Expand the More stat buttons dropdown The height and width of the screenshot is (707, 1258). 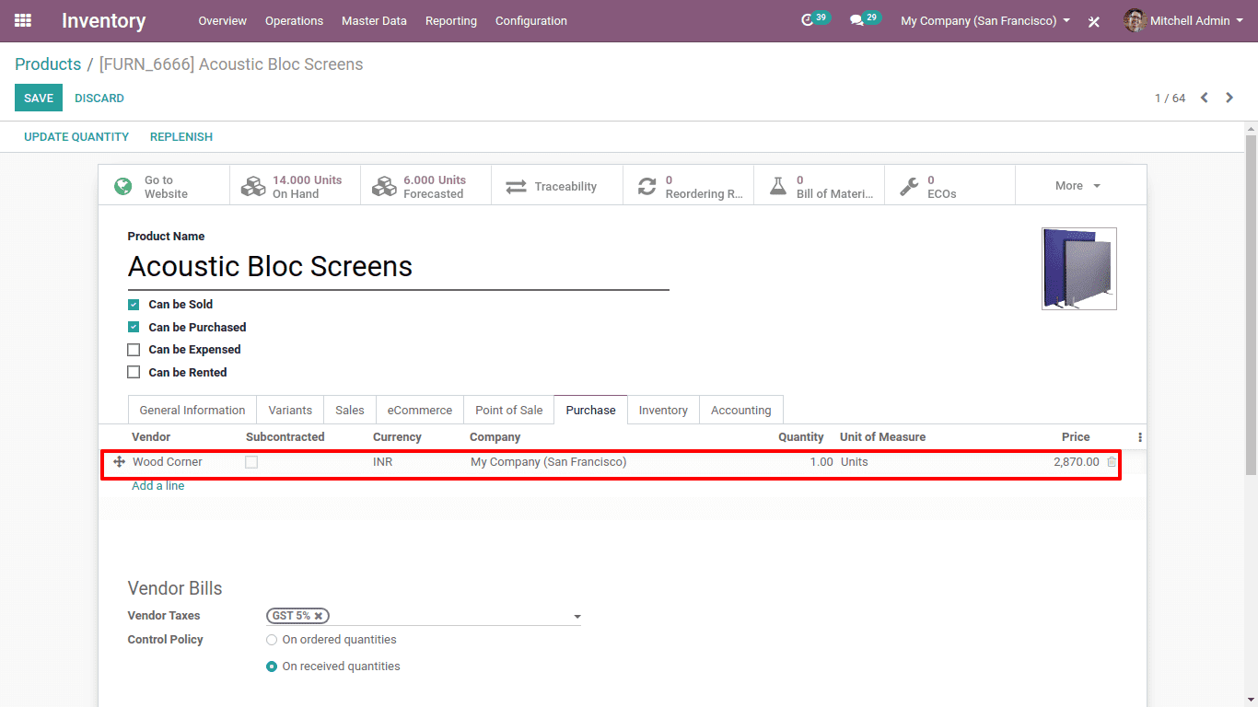[1080, 186]
